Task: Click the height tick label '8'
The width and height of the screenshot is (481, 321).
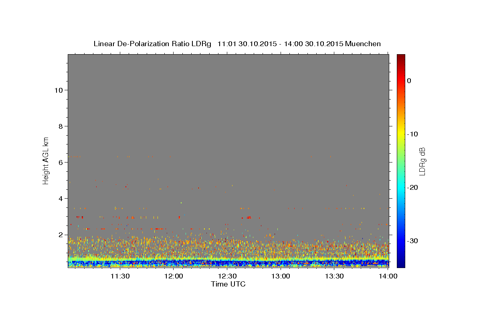Action: 60,126
